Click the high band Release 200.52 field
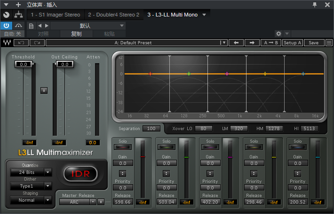The width and height of the screenshot is (334, 214). coord(298,202)
